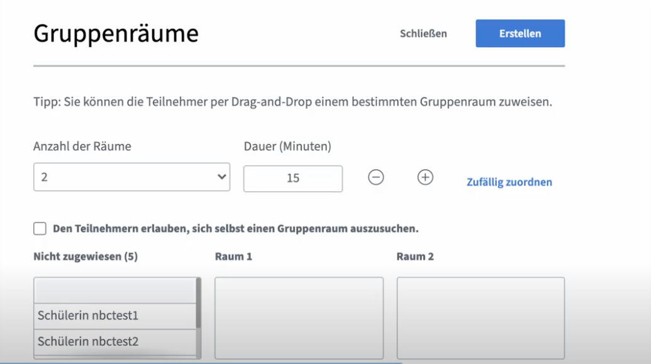The width and height of the screenshot is (651, 364).
Task: Enable participants choosing their own Gruppenraum
Action: tap(40, 229)
